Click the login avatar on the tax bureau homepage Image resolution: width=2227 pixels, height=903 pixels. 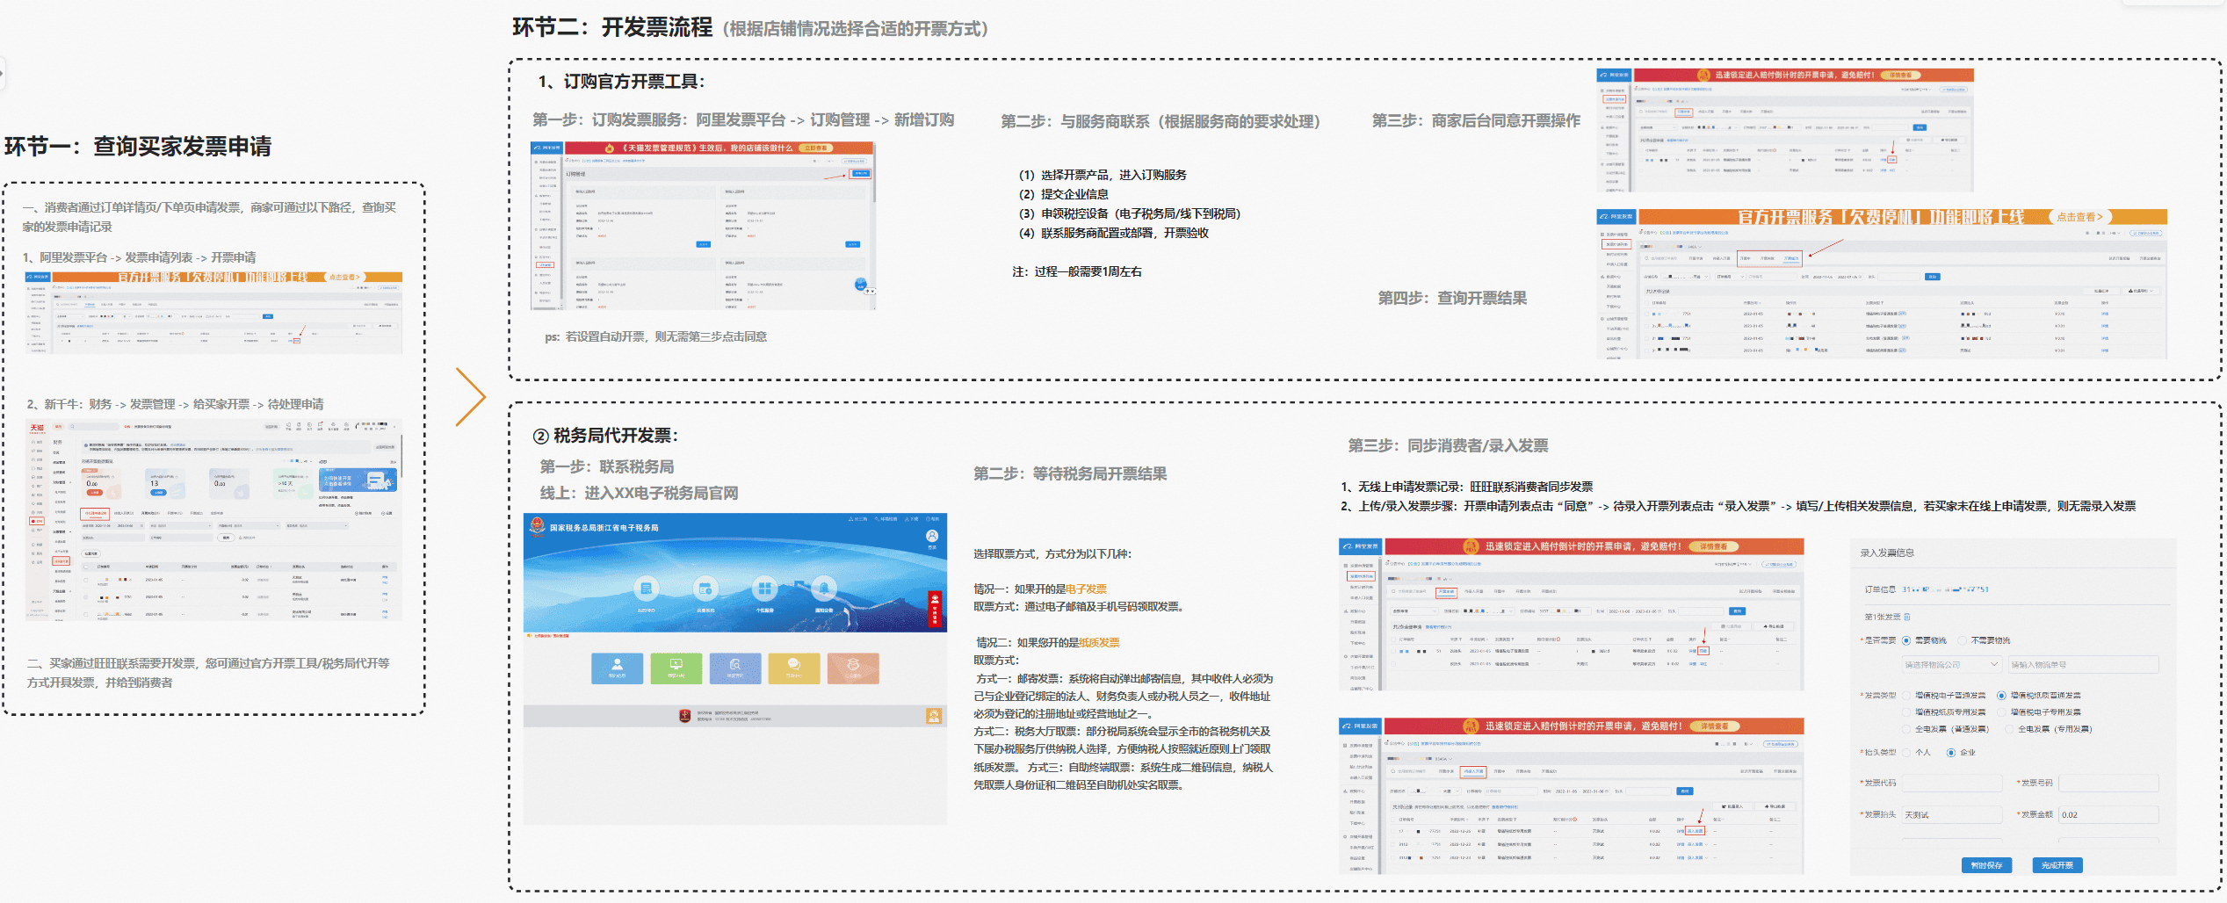(x=932, y=537)
